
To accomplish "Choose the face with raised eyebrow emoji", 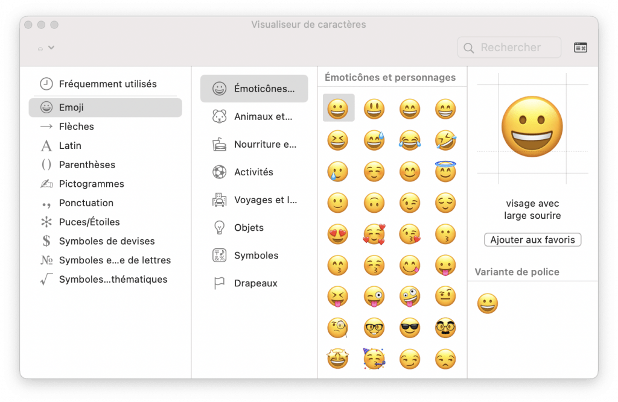I will [x=445, y=297].
